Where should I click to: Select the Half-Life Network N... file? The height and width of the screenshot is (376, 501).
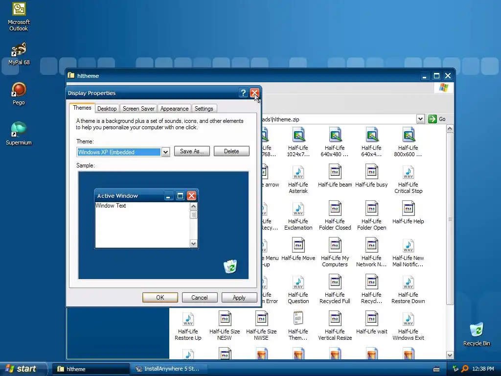371,253
